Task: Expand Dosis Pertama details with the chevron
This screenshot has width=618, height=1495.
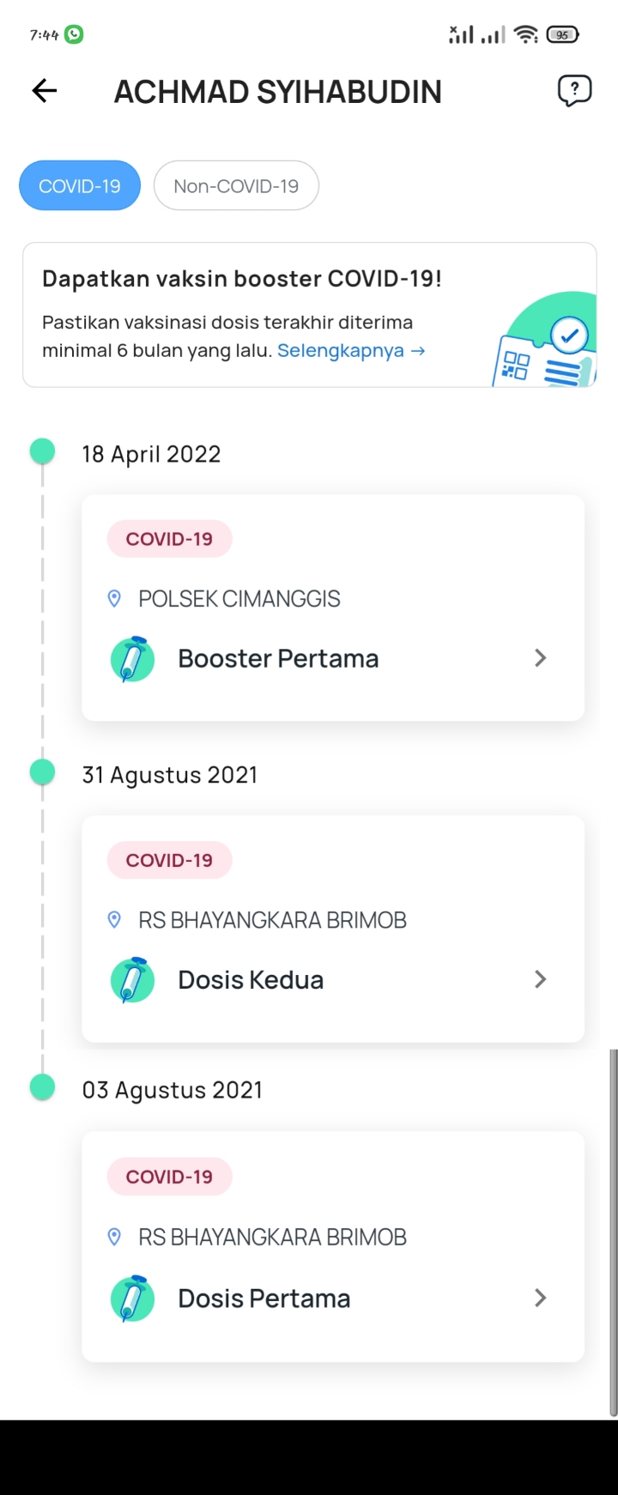Action: point(540,1298)
